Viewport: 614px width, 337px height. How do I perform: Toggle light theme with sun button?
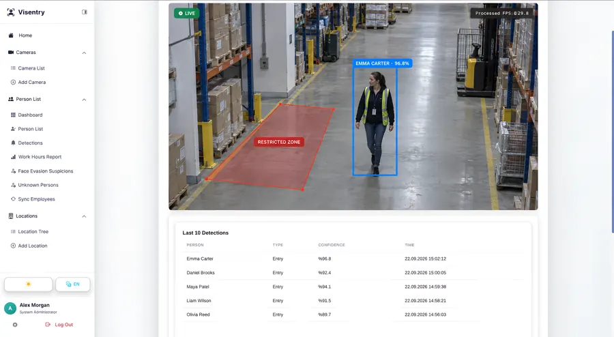(28, 284)
